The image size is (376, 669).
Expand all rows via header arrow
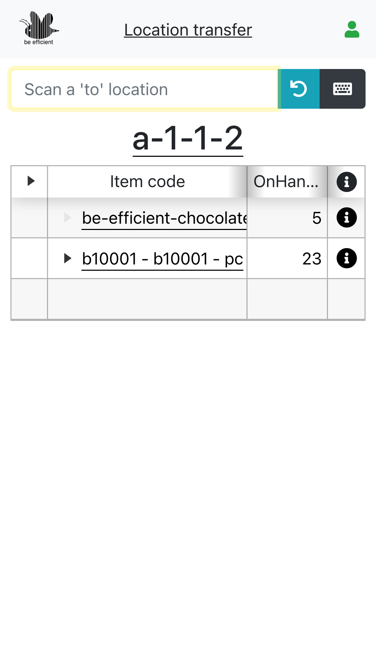pyautogui.click(x=31, y=181)
